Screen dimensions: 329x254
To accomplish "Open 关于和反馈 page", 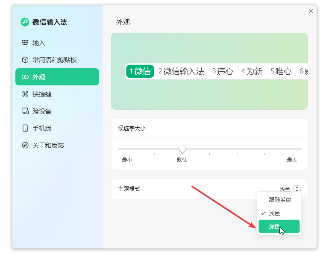I will (x=57, y=145).
